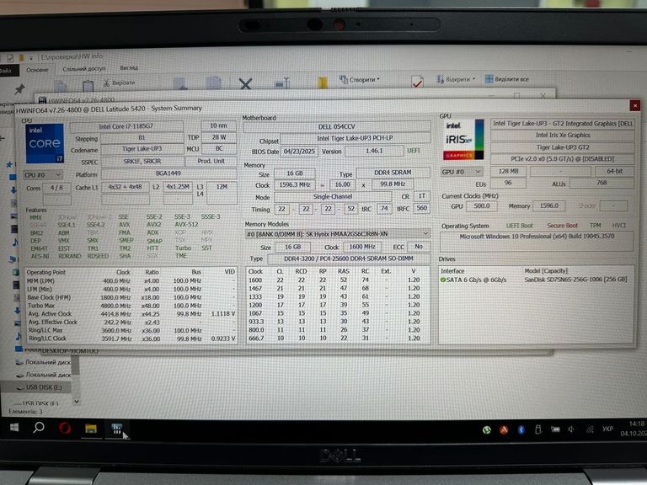Expand the GPU #0 selector dropdown
This screenshot has height=485, width=647.
463,171
